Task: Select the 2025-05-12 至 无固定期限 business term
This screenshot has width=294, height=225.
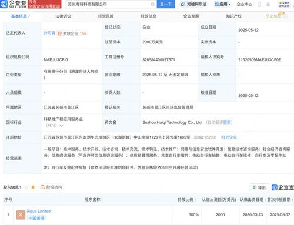Action: [x=165, y=75]
